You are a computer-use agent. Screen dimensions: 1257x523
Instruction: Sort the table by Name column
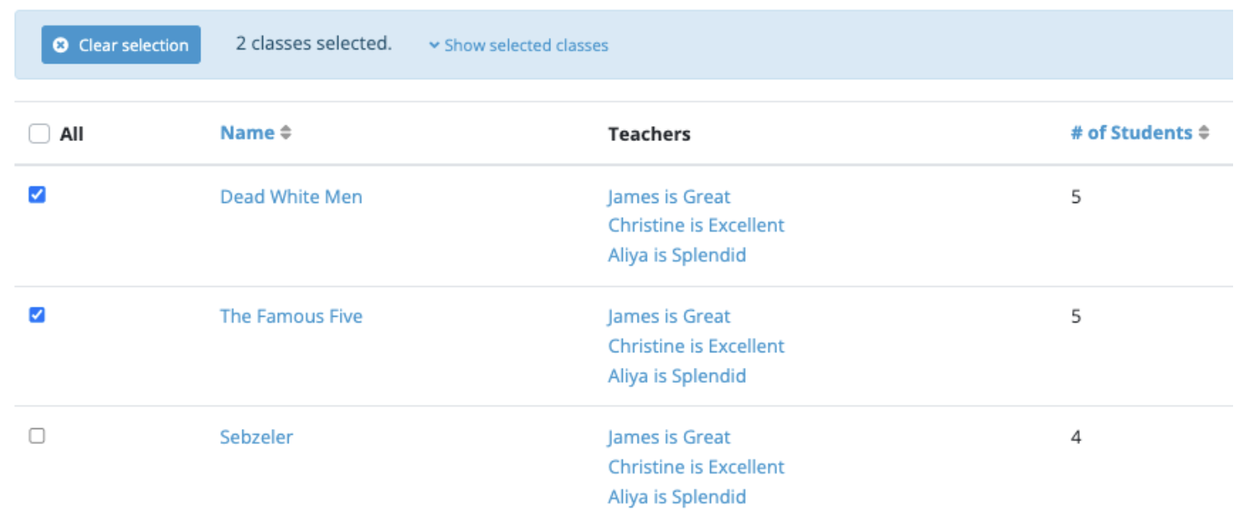(247, 133)
